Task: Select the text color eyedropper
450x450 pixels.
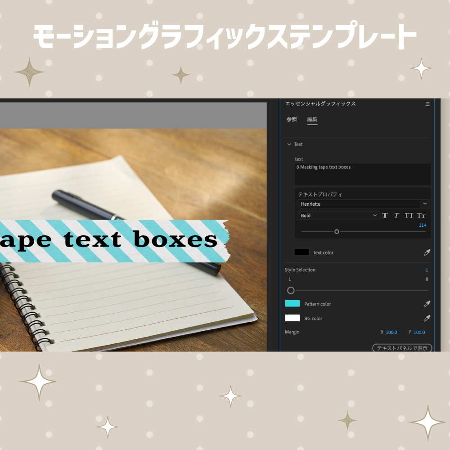Action: tap(426, 252)
